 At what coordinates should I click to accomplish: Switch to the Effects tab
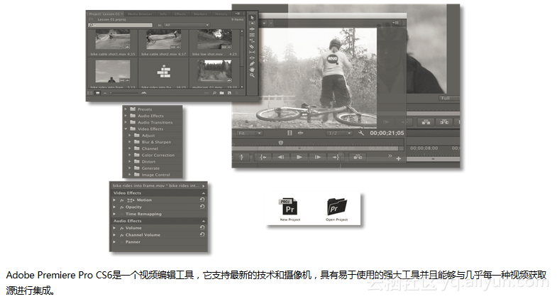click(x=180, y=14)
